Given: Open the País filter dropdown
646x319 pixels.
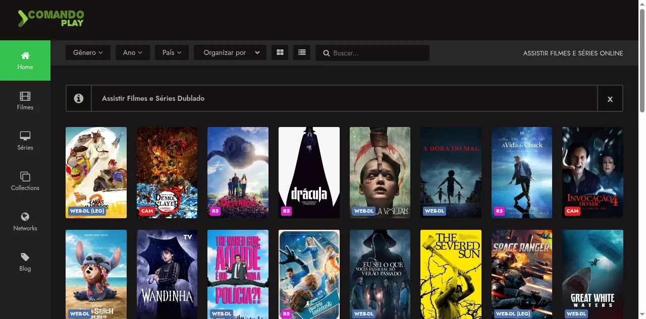Looking at the screenshot, I should [172, 52].
